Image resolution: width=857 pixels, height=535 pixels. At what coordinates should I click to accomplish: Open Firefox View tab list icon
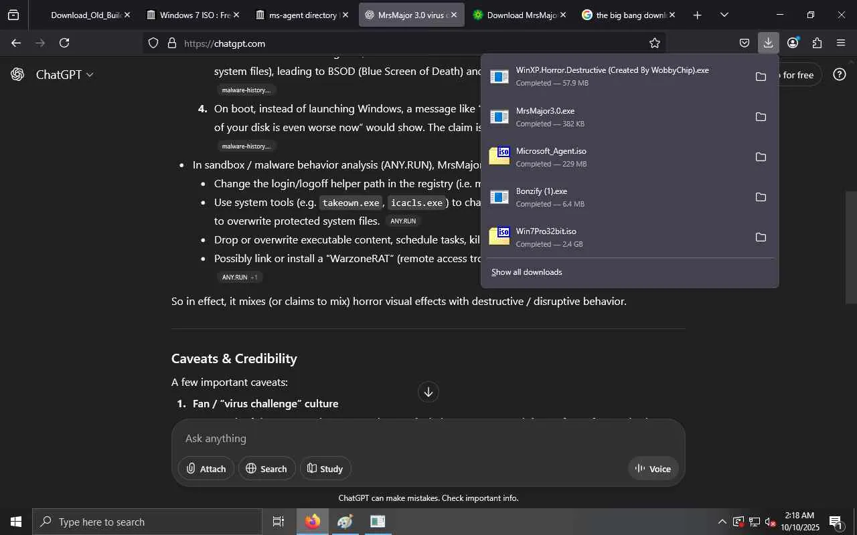13,15
